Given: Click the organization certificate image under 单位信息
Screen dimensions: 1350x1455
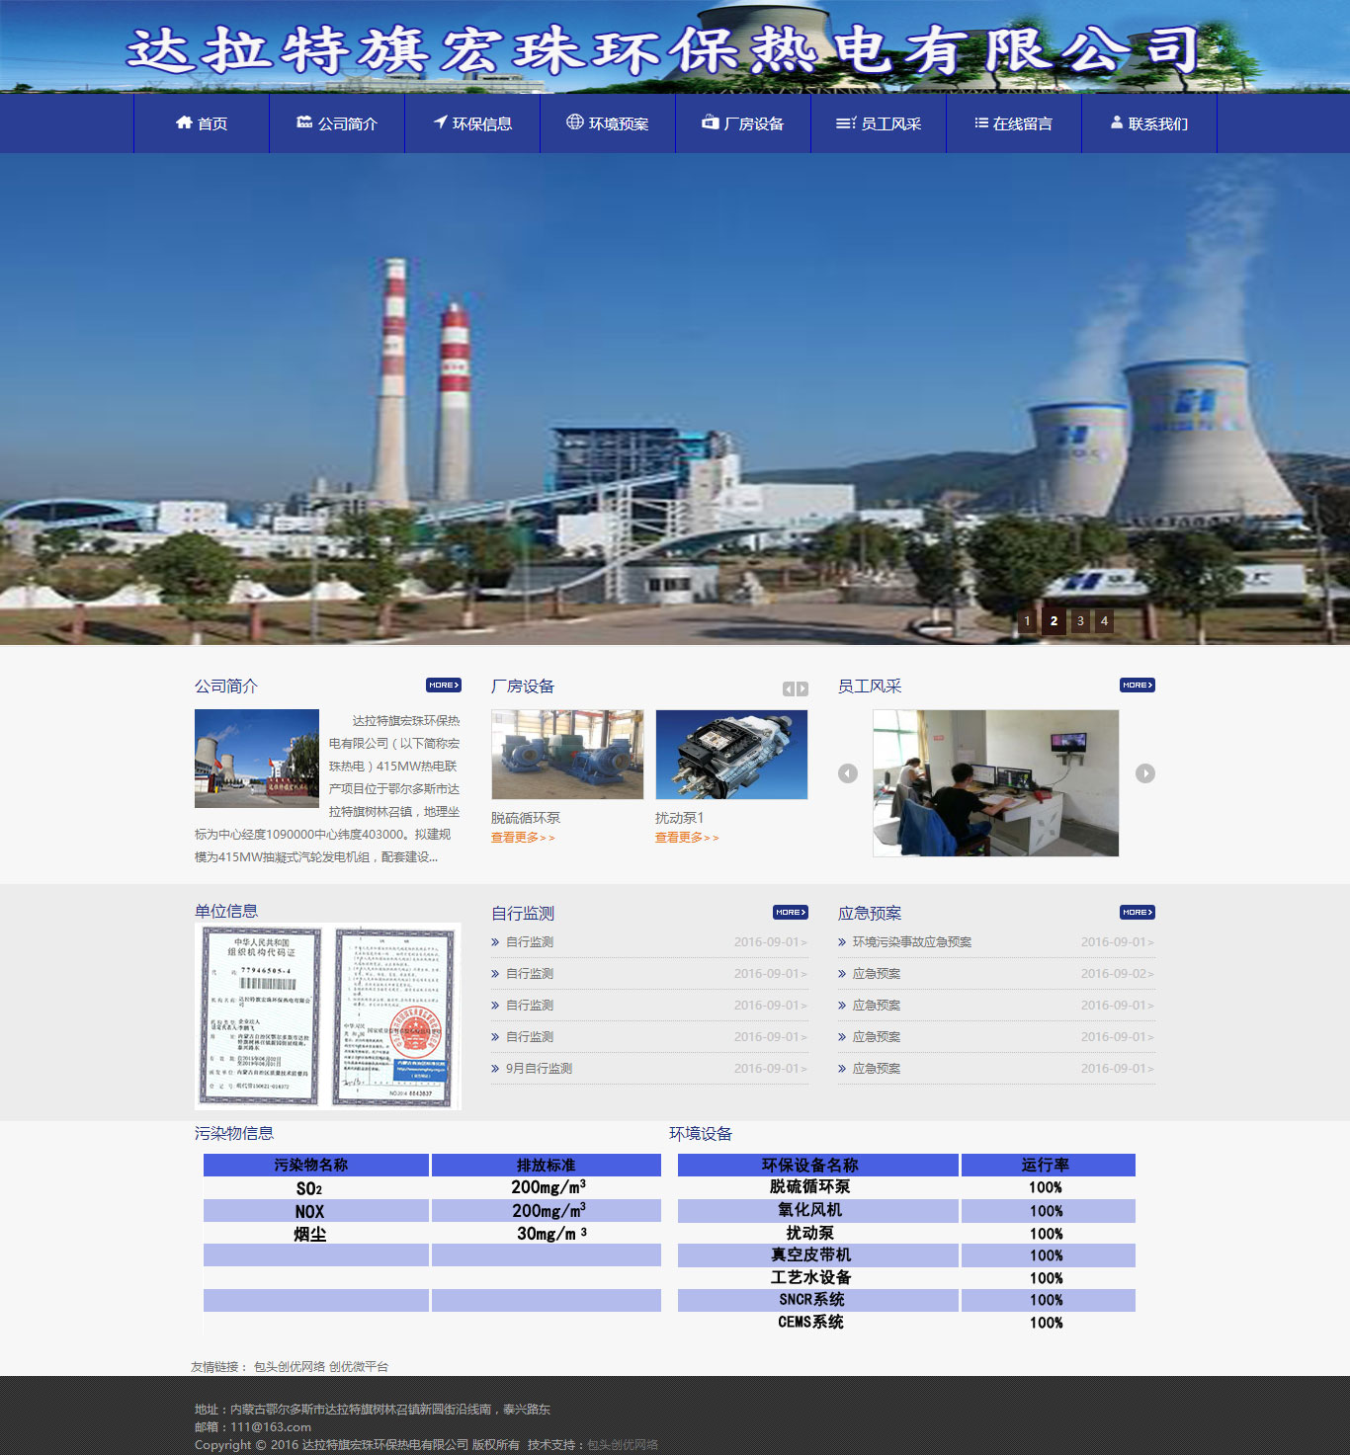Looking at the screenshot, I should (327, 1015).
